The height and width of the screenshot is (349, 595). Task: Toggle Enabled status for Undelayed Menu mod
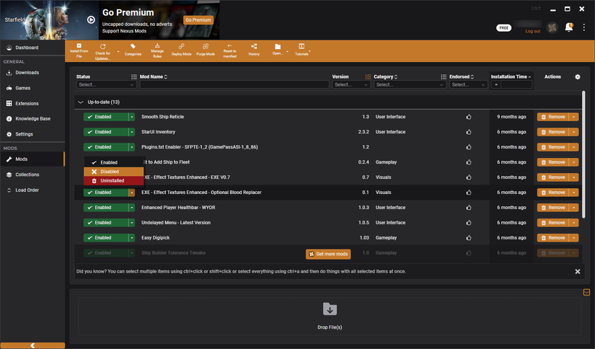point(105,223)
